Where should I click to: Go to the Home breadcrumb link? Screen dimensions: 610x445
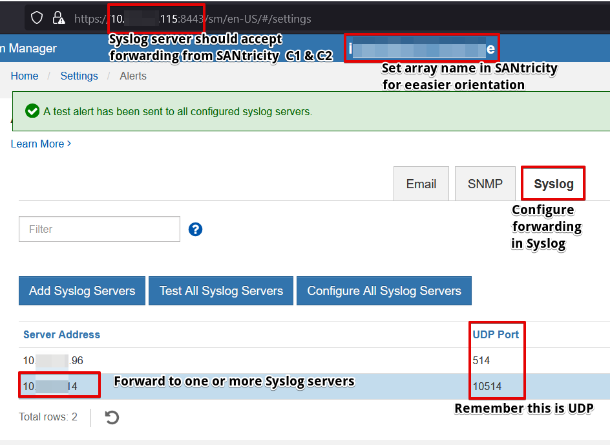click(25, 76)
